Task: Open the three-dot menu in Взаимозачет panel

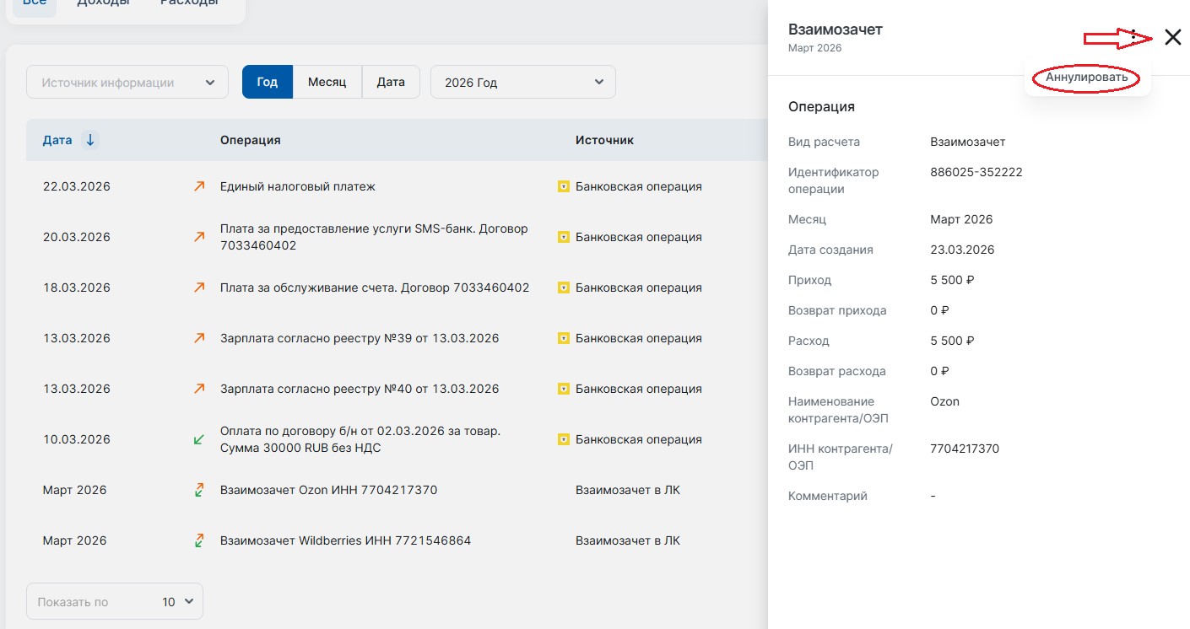Action: (1133, 37)
